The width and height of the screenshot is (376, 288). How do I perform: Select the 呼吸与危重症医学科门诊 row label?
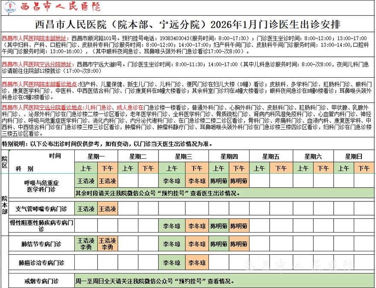pyautogui.click(x=41, y=185)
